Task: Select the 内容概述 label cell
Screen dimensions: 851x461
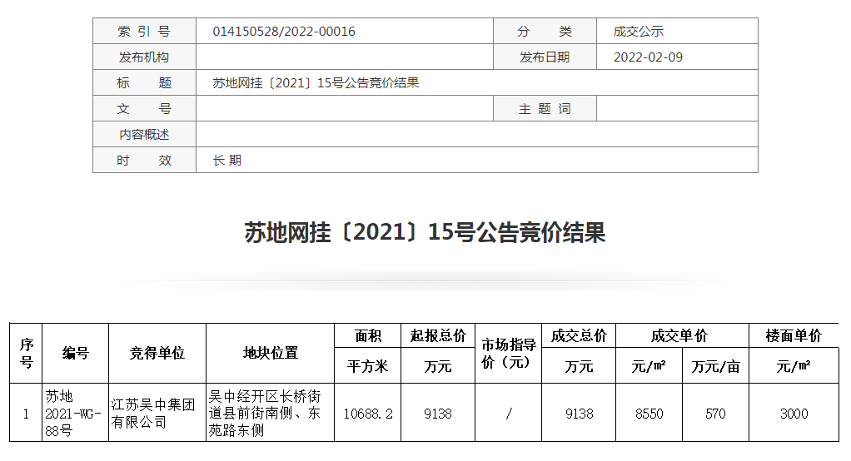Action: pyautogui.click(x=144, y=135)
